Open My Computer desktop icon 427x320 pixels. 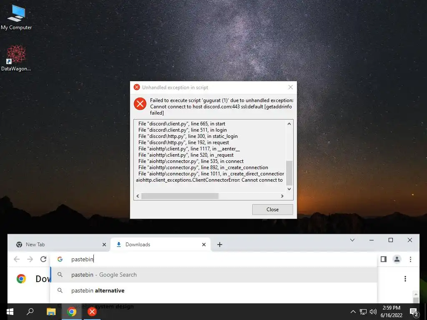point(16,17)
